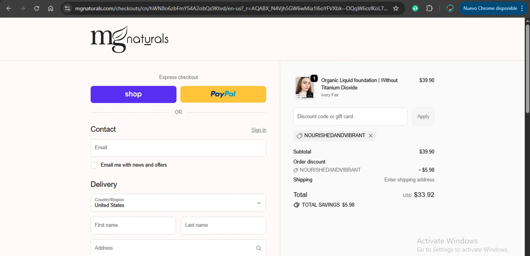The width and height of the screenshot is (530, 256).
Task: Click the browser forward arrow
Action: pos(23,8)
